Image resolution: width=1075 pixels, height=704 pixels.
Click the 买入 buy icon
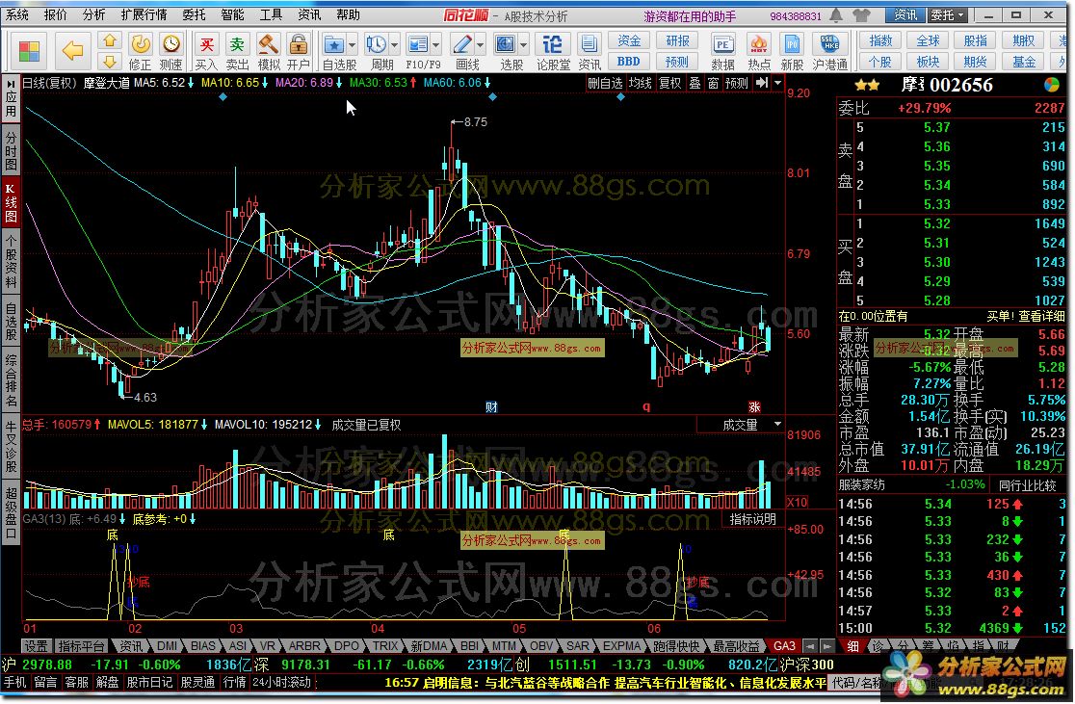click(206, 52)
